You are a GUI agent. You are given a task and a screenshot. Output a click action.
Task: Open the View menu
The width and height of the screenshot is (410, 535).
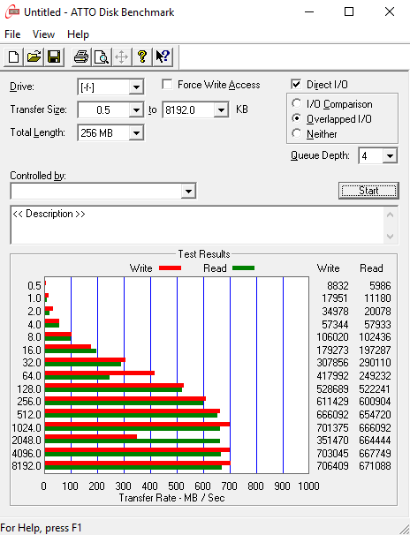[x=43, y=34]
